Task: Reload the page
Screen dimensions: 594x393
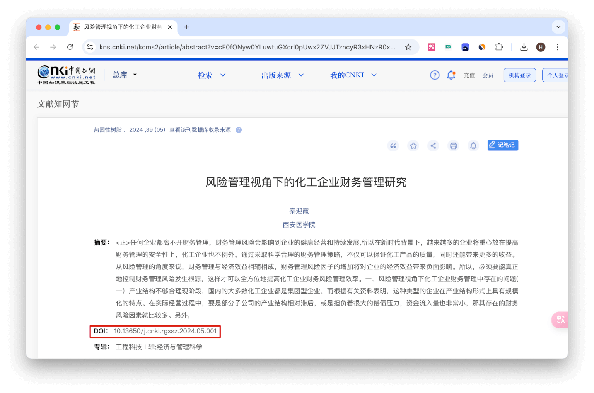Action: tap(70, 47)
